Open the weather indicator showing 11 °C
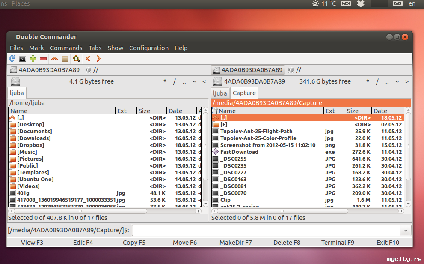This screenshot has width=424, height=264. click(x=324, y=3)
